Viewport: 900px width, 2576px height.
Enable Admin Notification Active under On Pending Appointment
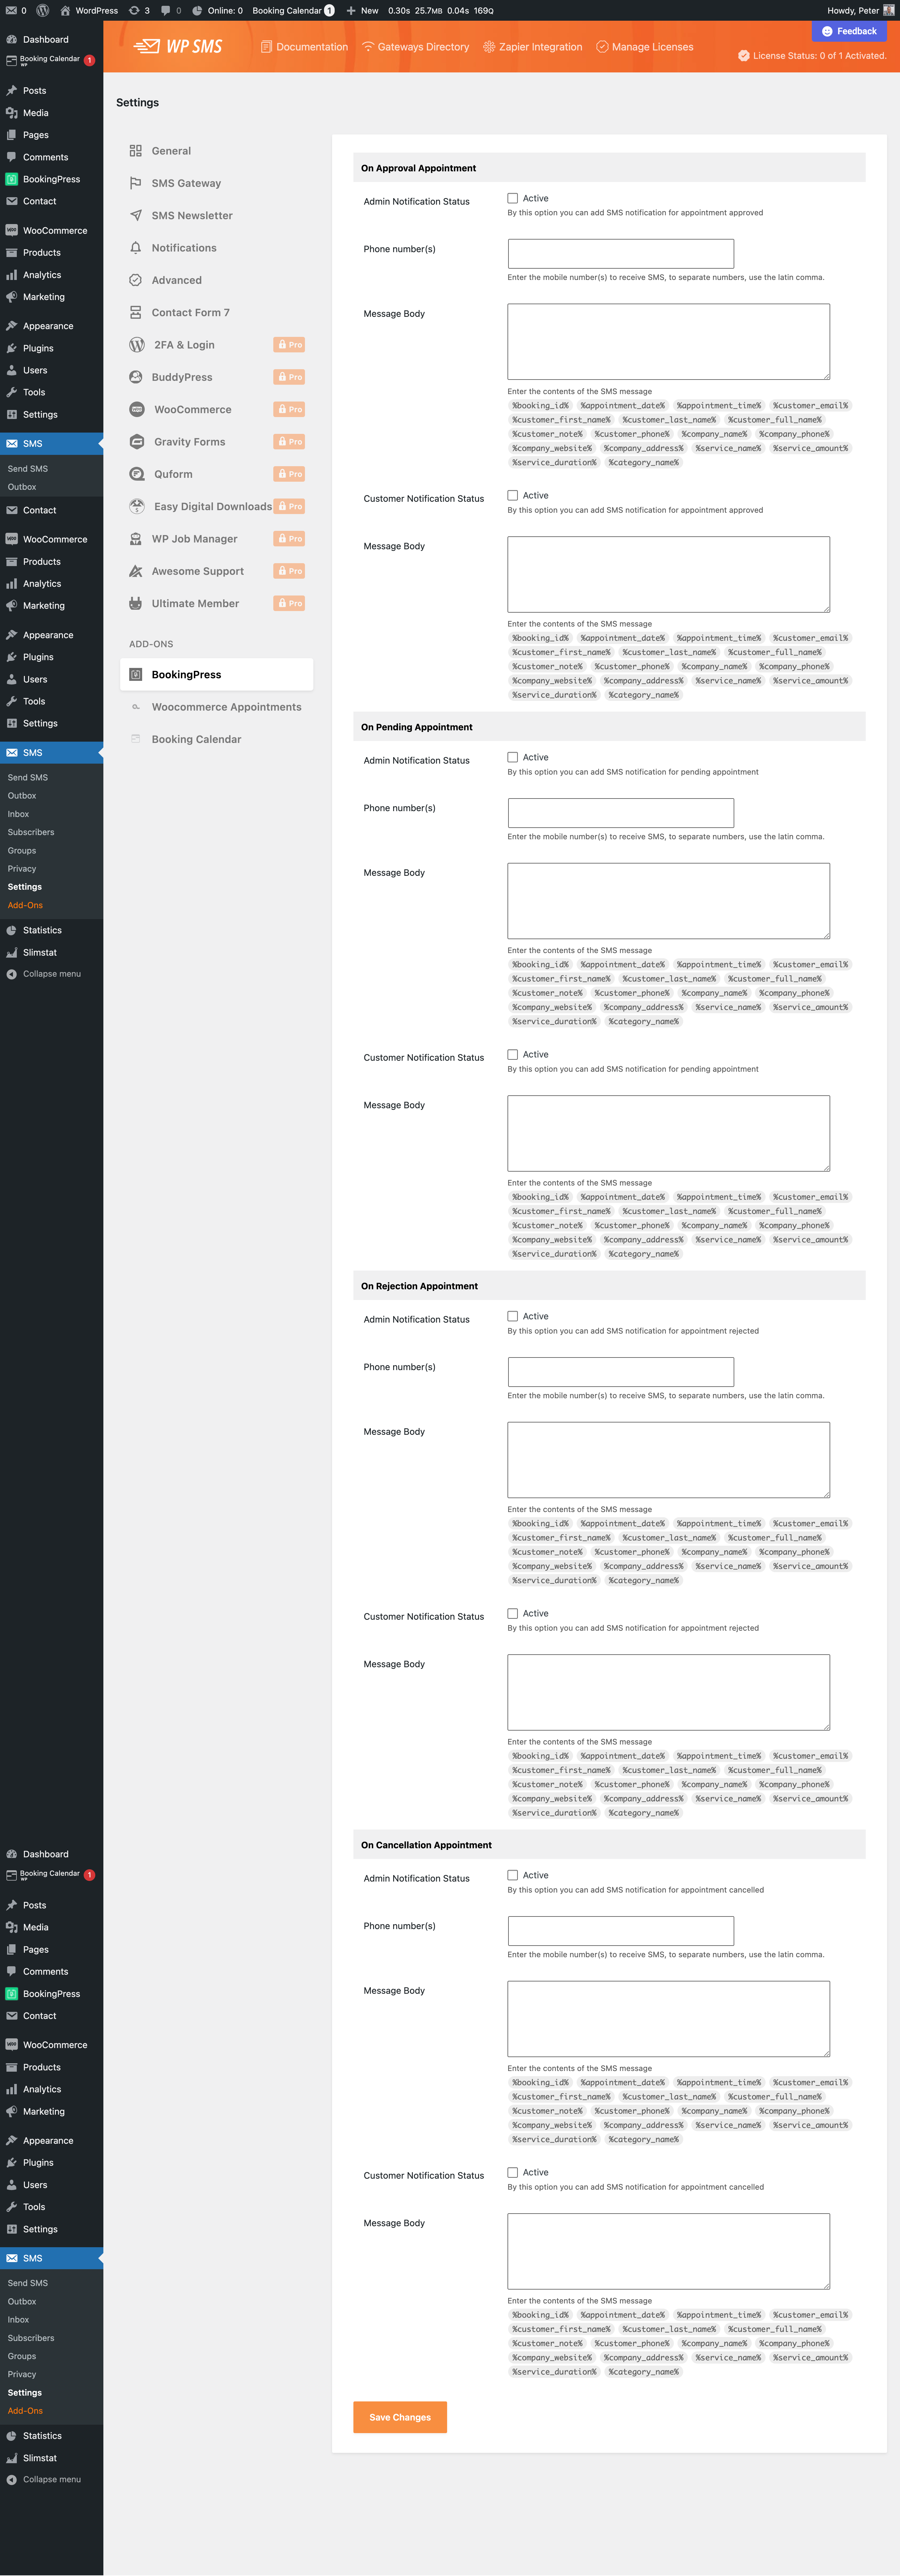tap(512, 757)
